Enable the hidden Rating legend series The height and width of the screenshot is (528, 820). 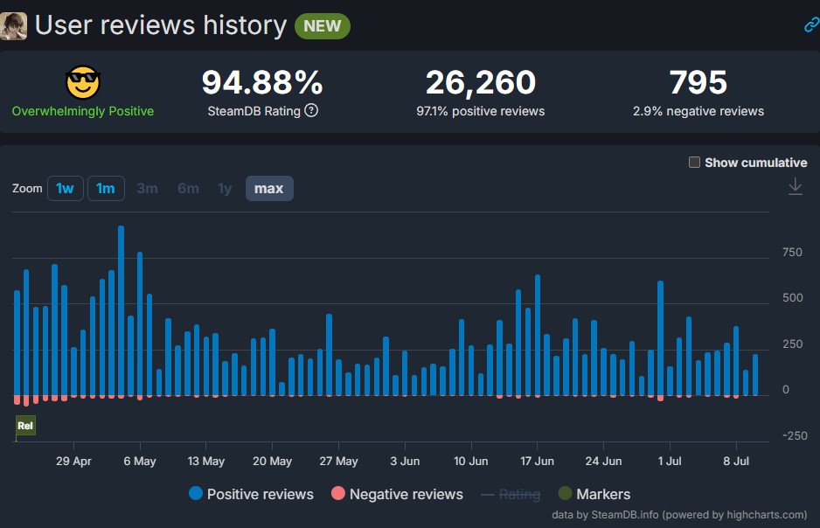511,494
